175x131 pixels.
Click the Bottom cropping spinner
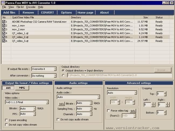pos(165,112)
